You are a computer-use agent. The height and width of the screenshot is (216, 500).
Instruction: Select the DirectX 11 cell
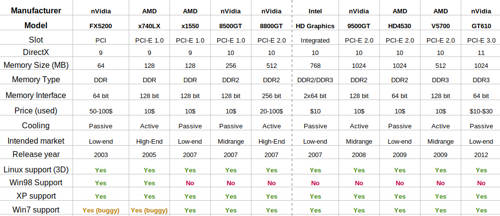point(481,53)
